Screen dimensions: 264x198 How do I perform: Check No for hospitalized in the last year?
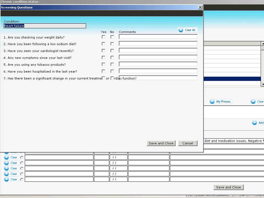112,71
